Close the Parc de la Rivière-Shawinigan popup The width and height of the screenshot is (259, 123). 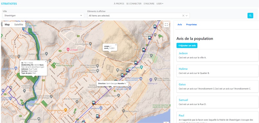pos(46,61)
